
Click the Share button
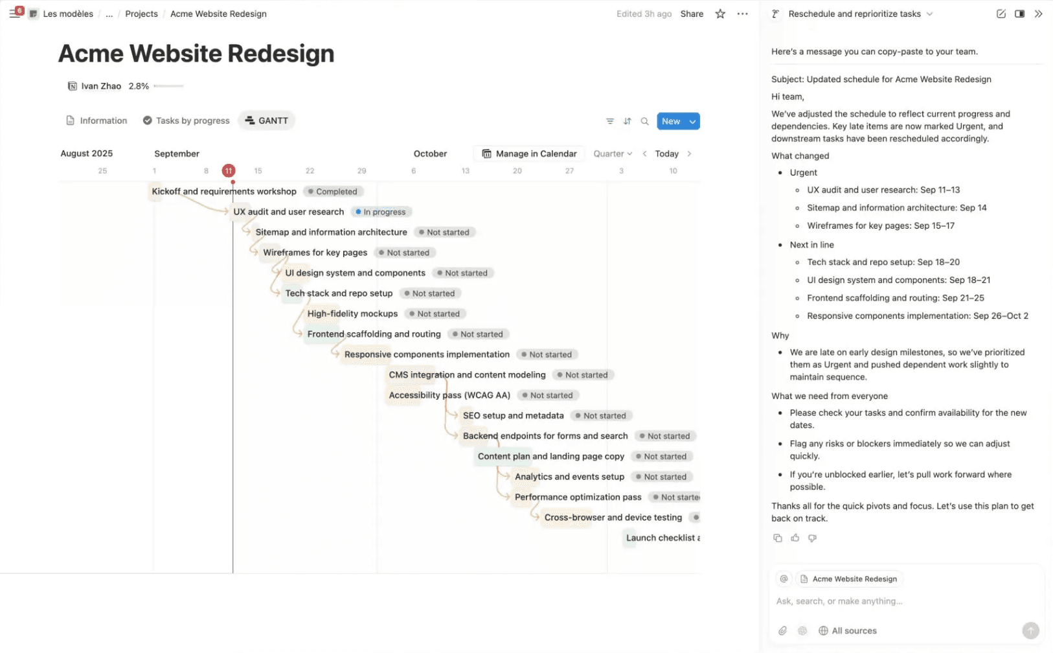(692, 14)
